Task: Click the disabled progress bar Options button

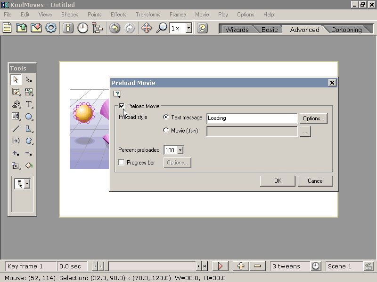Action: (177, 163)
